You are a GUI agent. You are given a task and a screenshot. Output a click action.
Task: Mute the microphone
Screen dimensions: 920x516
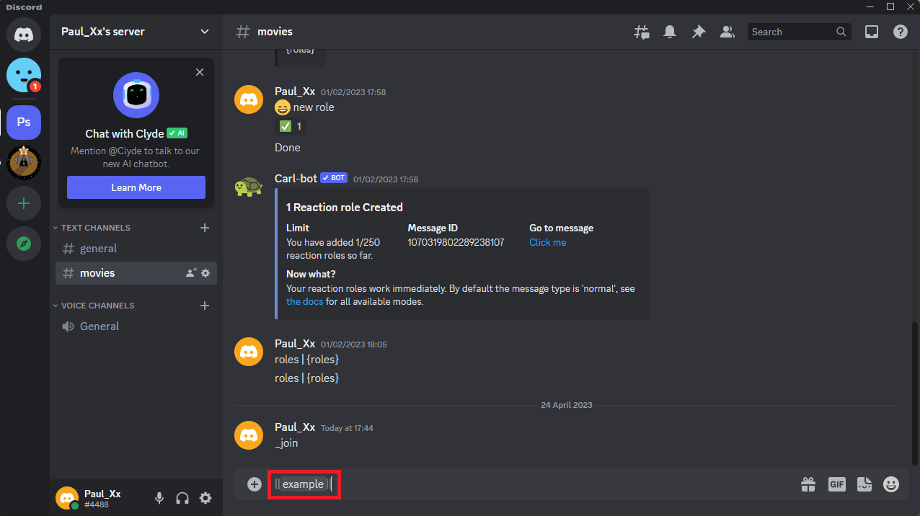pos(159,497)
